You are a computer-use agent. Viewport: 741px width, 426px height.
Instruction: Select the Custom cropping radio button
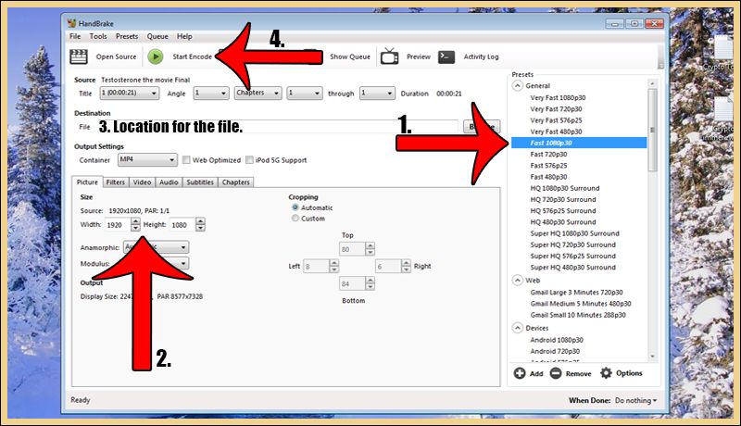tap(295, 219)
